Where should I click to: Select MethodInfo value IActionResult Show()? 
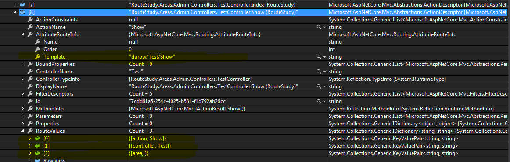(187, 109)
